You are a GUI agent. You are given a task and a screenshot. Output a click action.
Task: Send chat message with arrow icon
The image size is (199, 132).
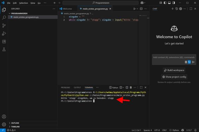tap(193, 62)
